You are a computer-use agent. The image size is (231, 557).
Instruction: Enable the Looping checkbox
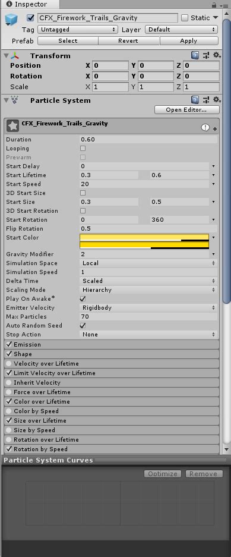tap(83, 149)
